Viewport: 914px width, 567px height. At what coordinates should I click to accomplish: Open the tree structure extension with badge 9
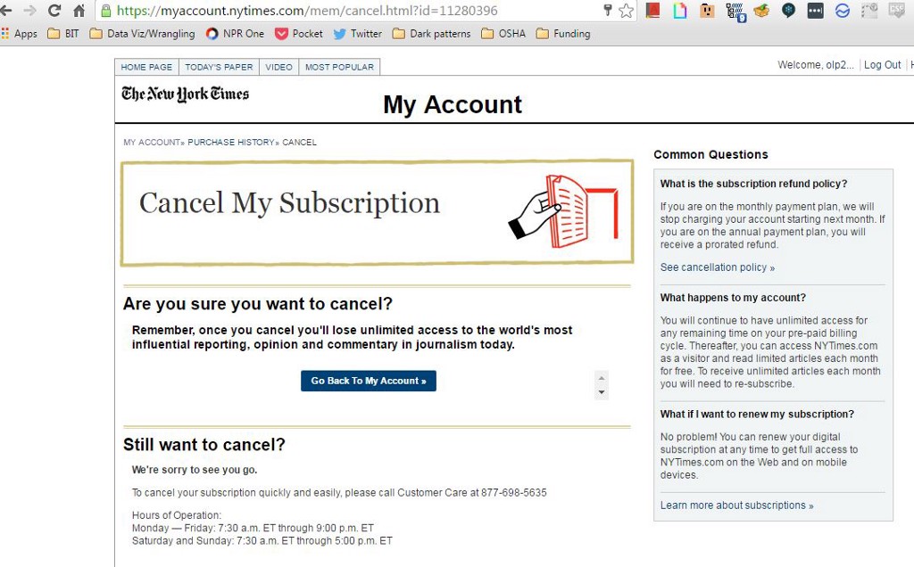735,11
